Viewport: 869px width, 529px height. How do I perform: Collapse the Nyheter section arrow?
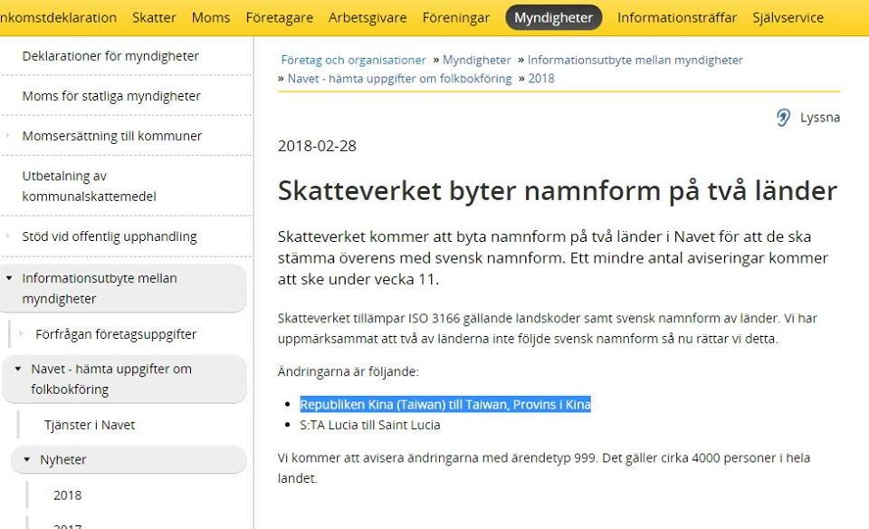26,459
